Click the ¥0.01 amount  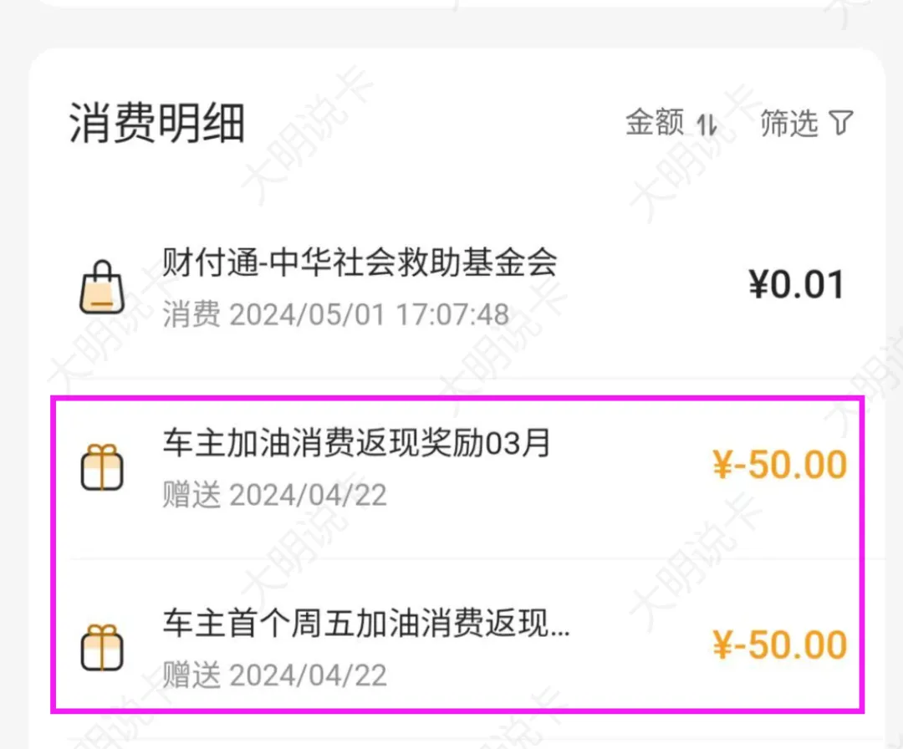pos(797,286)
